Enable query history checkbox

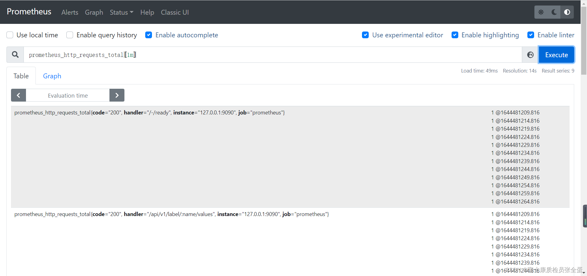pos(70,35)
